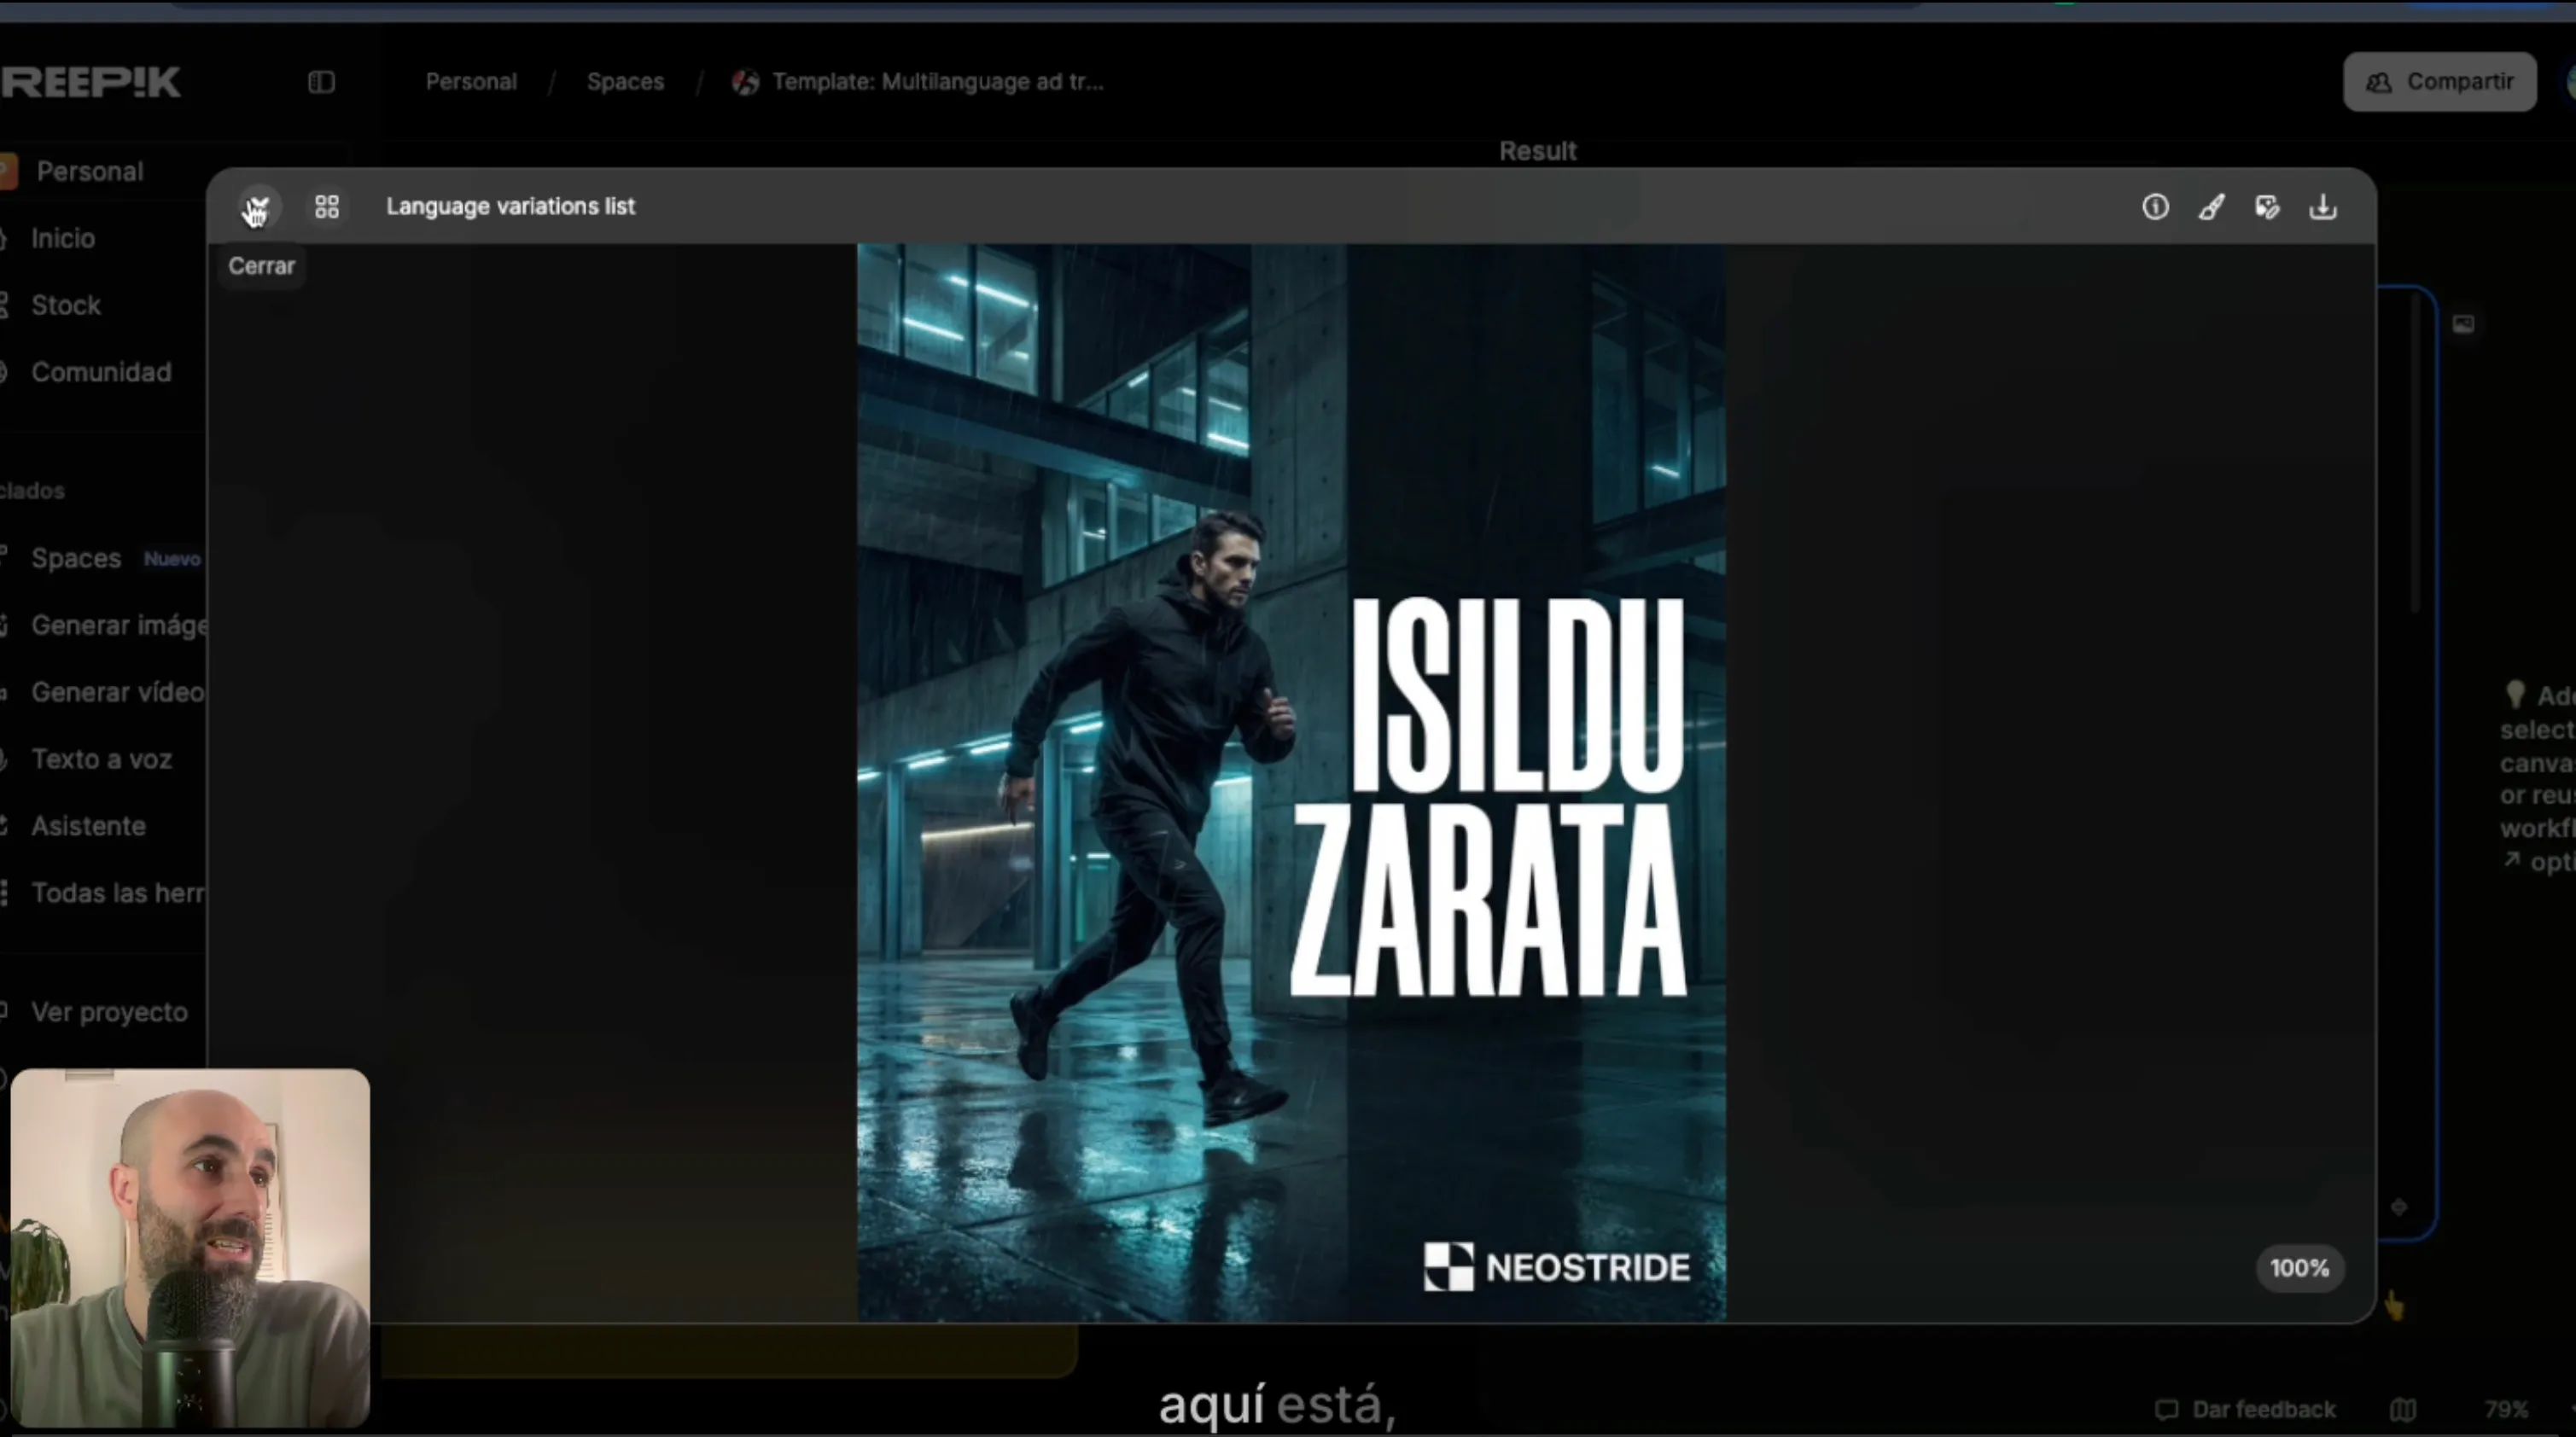This screenshot has width=2576, height=1437.
Task: Click the 100% zoom indicator
Action: 2299,1268
